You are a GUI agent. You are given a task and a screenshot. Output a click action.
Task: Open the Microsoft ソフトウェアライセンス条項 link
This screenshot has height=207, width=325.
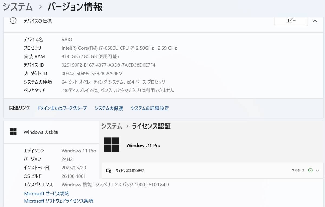pos(59,201)
